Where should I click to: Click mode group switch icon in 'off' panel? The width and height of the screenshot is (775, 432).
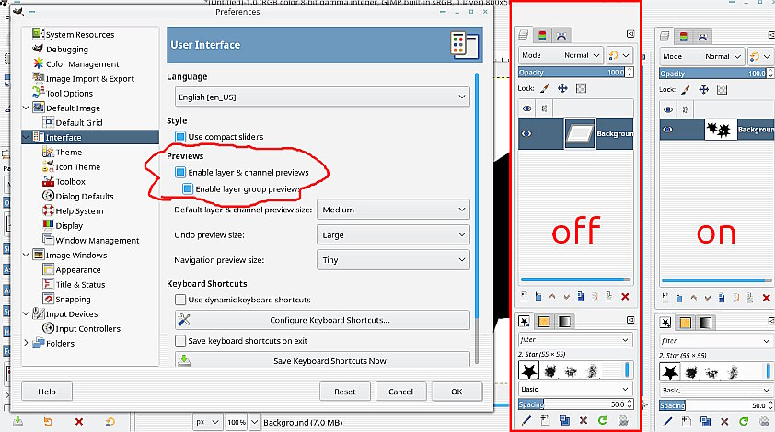click(x=619, y=55)
